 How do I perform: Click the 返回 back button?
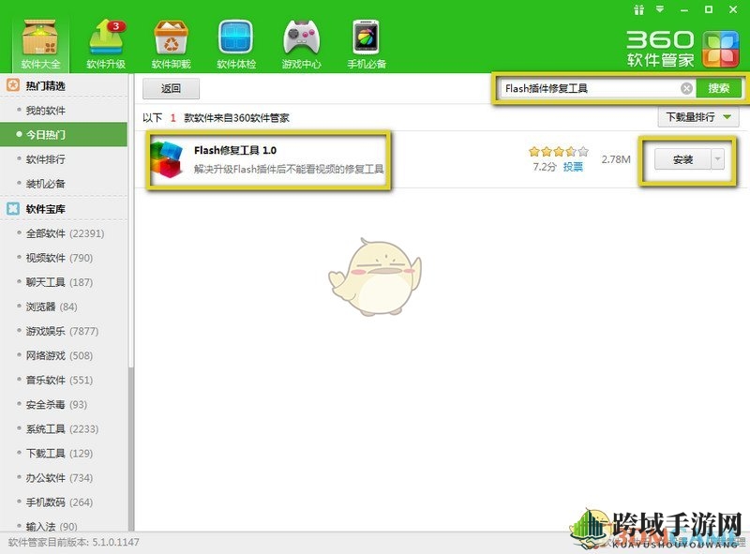click(x=171, y=88)
